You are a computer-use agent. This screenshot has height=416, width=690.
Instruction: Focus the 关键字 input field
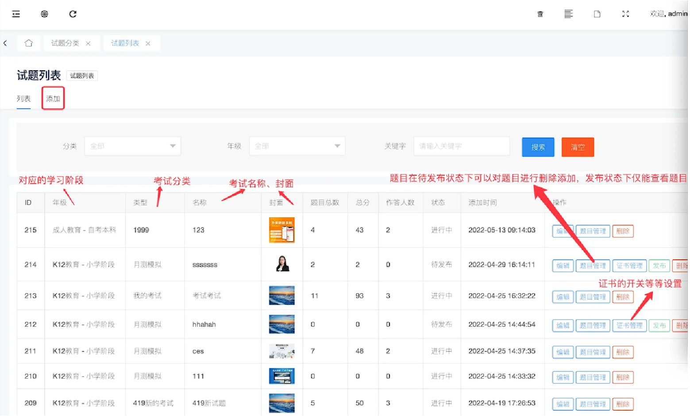tap(461, 146)
